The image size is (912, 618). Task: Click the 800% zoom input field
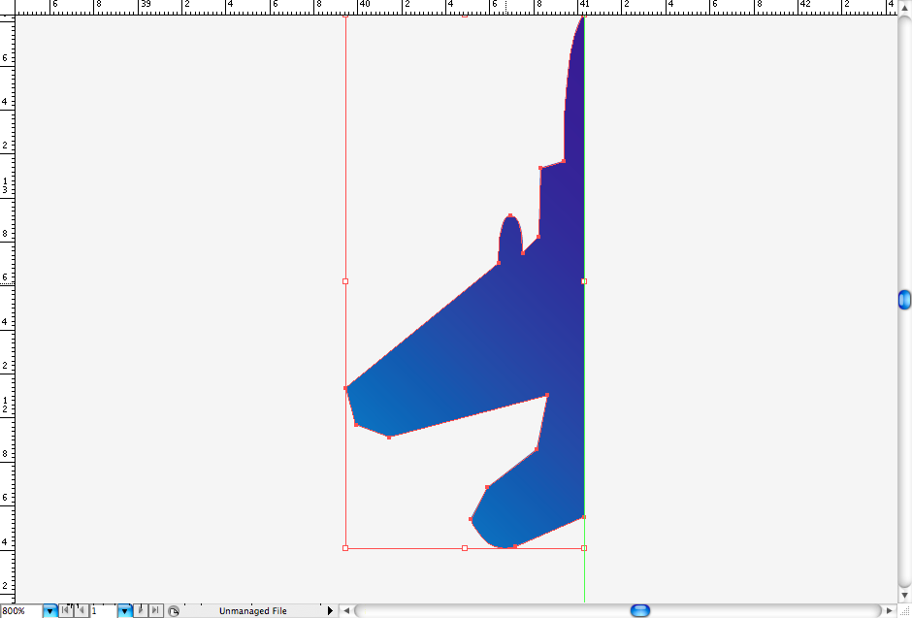[x=20, y=611]
